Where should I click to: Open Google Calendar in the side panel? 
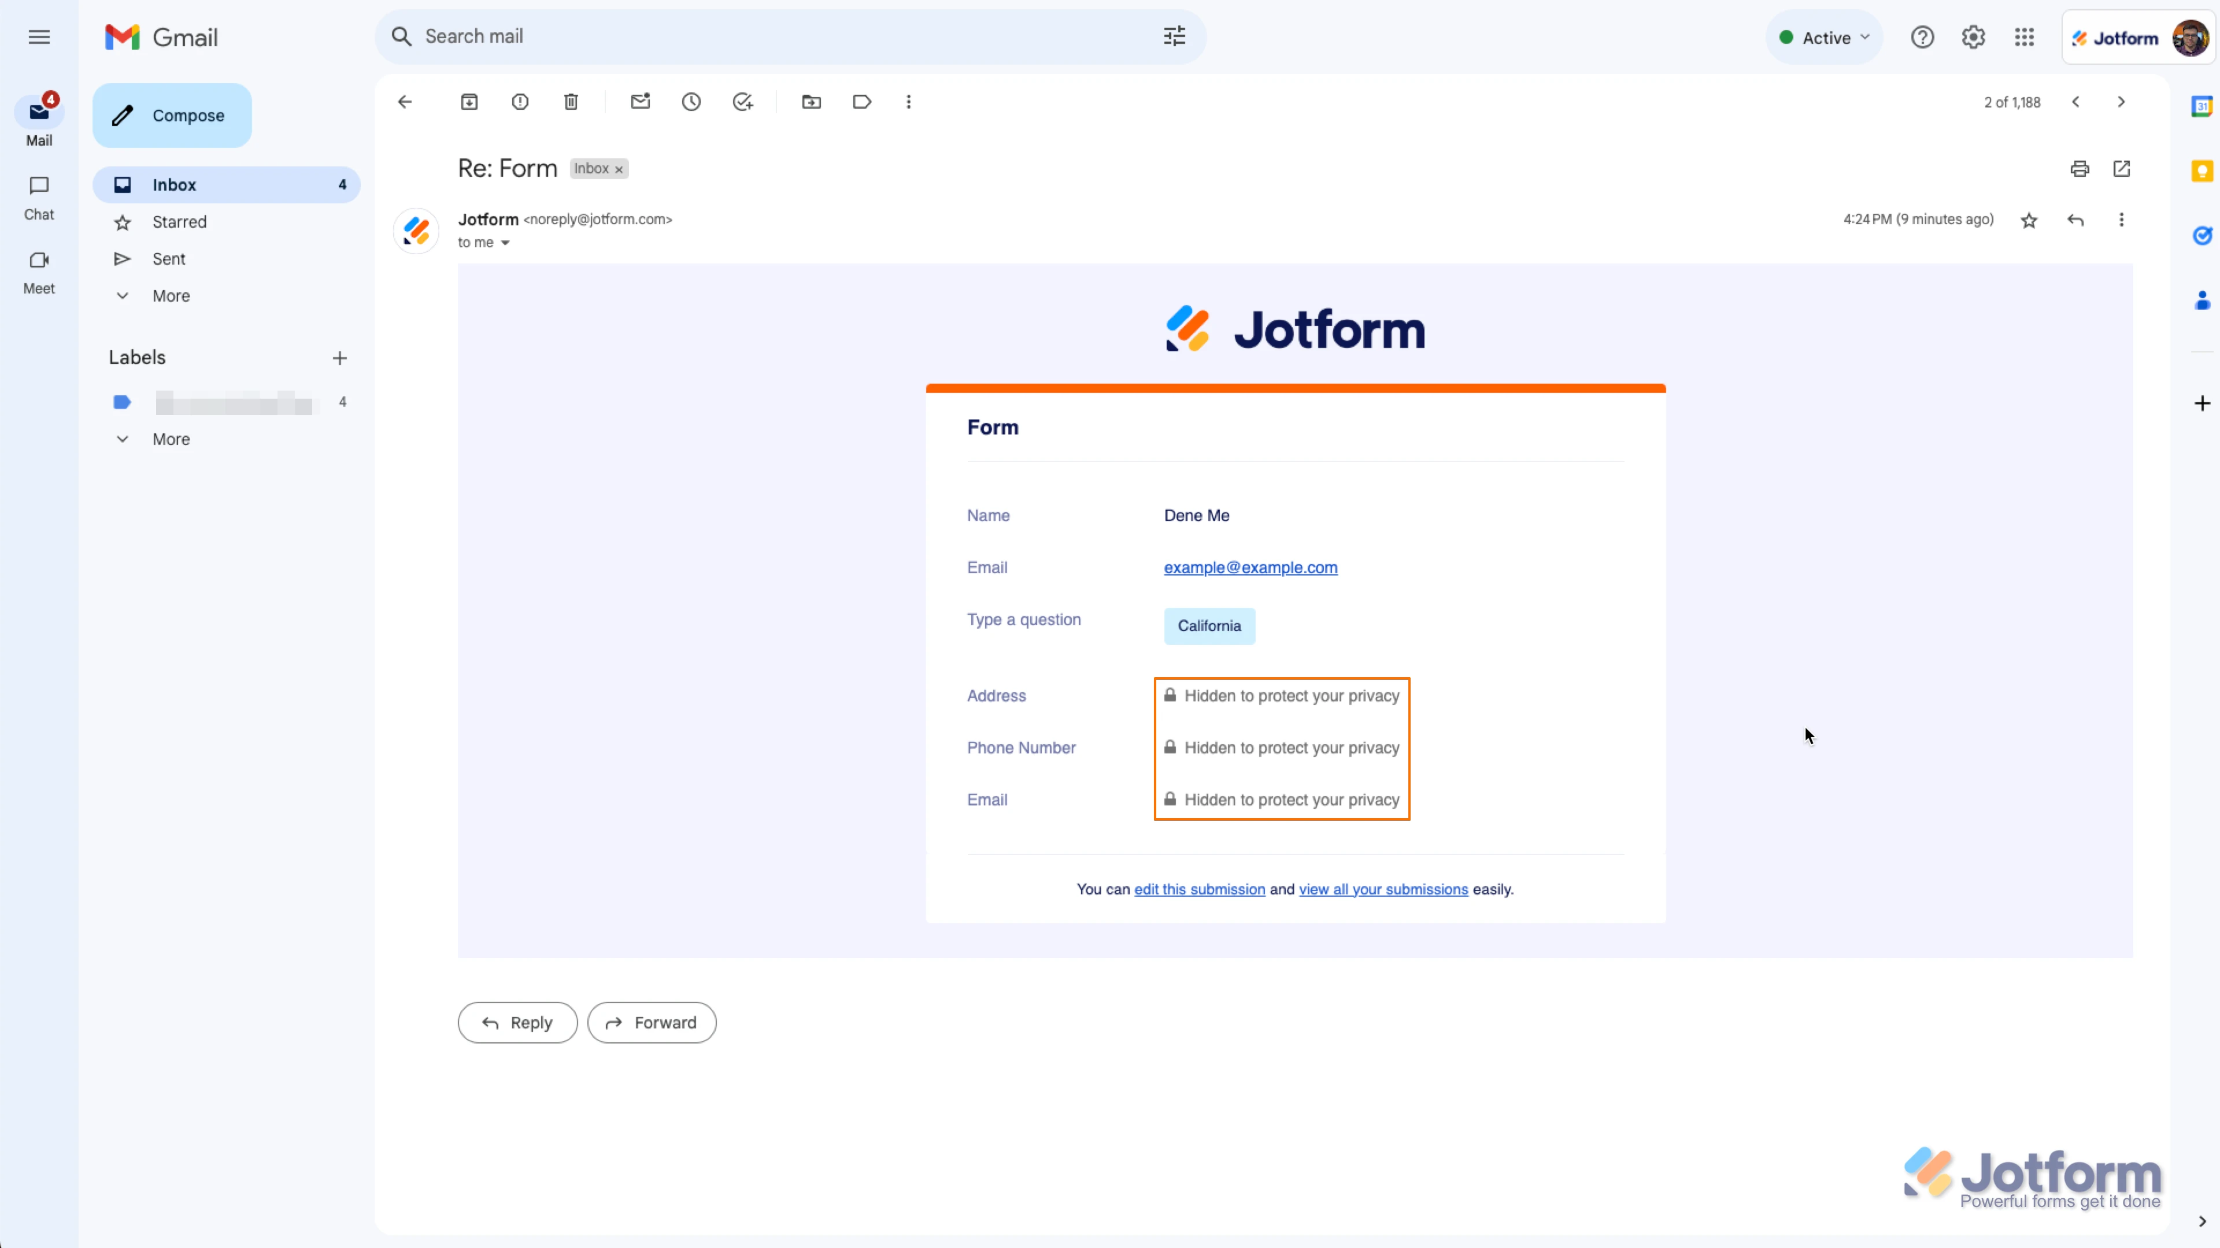pyautogui.click(x=2203, y=105)
